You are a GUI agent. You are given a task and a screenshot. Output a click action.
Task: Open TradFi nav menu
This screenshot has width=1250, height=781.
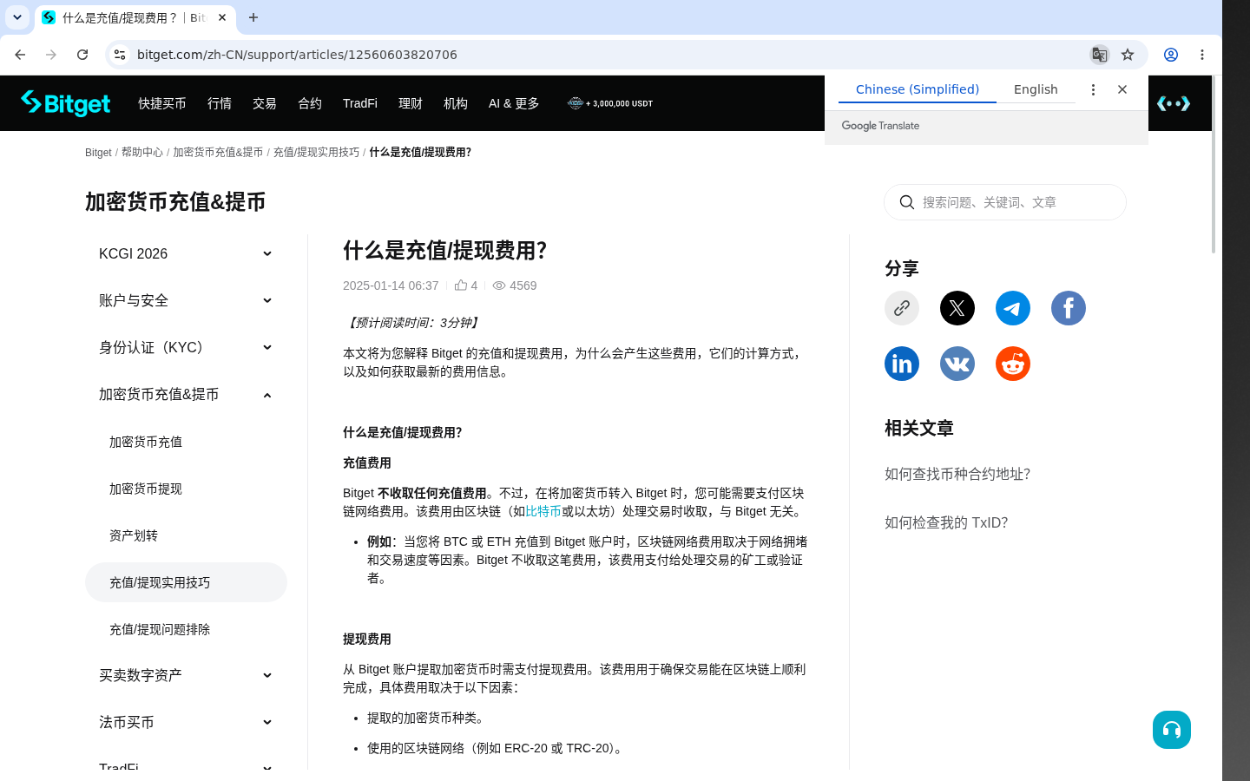(x=360, y=103)
